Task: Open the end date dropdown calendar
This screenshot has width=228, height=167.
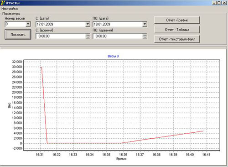Action: coord(145,24)
